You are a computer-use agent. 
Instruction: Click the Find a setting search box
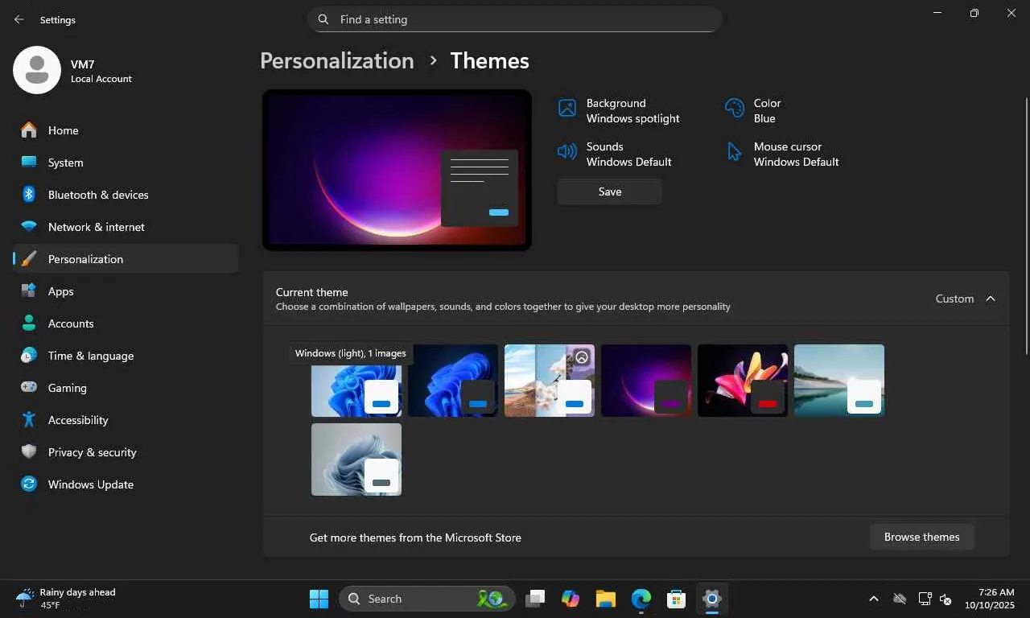pyautogui.click(x=515, y=19)
